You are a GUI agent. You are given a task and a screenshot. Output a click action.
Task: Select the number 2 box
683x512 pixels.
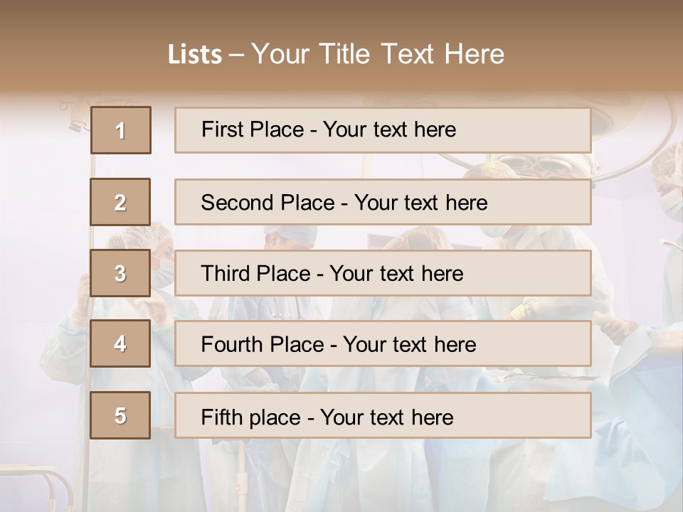pos(120,202)
